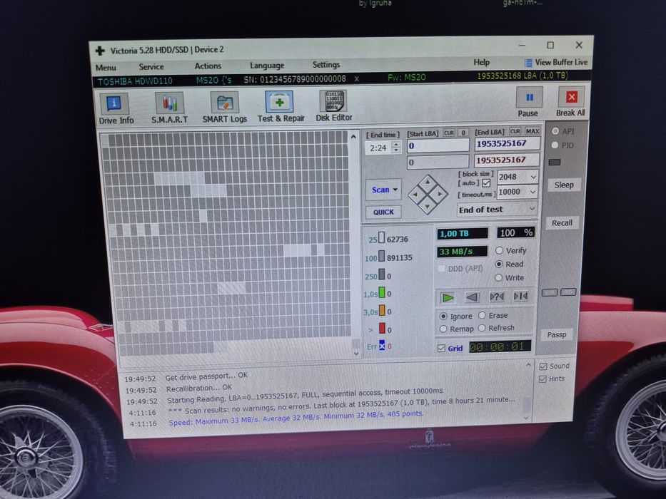Click the CUR button beside End LBA
The height and width of the screenshot is (499, 666).
(x=515, y=132)
